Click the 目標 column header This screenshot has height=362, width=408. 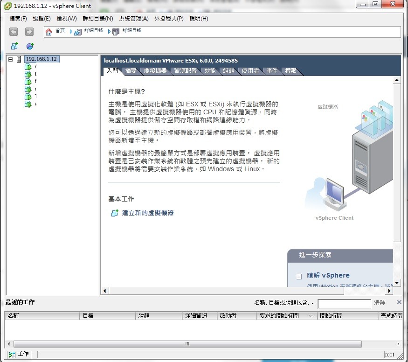pos(107,316)
